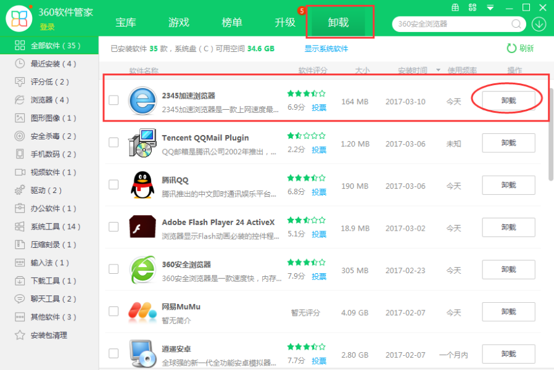Select 安全杀毒 (2) category

49,136
